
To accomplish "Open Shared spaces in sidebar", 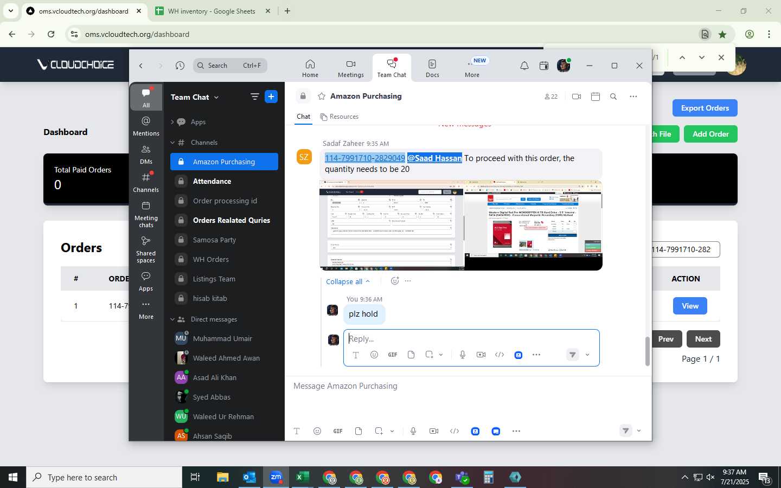I will 146,249.
